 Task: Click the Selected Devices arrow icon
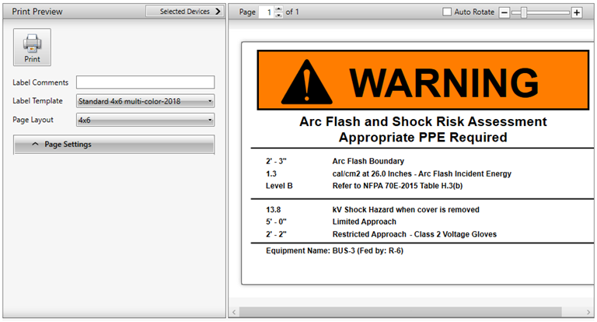218,12
